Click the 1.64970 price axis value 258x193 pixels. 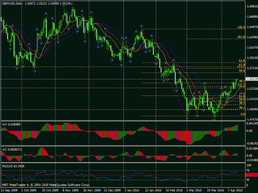252,27
